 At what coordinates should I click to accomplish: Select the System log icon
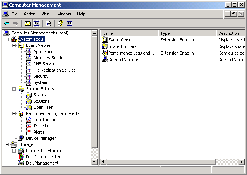(x=29, y=82)
